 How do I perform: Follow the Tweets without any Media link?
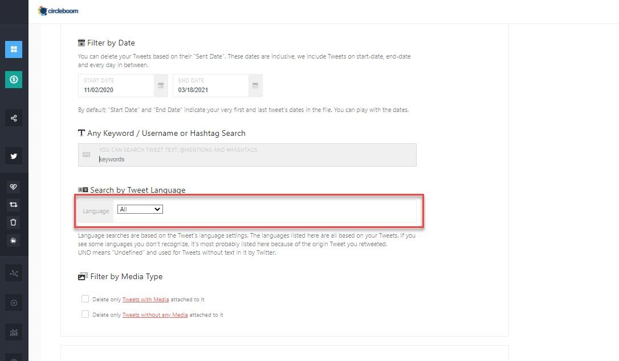[155, 315]
